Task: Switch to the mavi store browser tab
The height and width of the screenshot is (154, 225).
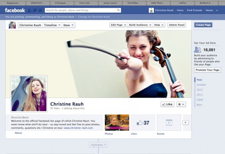Action: 110,3
